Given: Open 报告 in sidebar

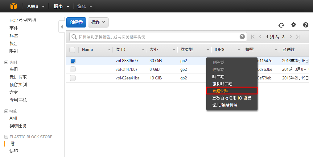Looking at the screenshot, I should pyautogui.click(x=14, y=44).
